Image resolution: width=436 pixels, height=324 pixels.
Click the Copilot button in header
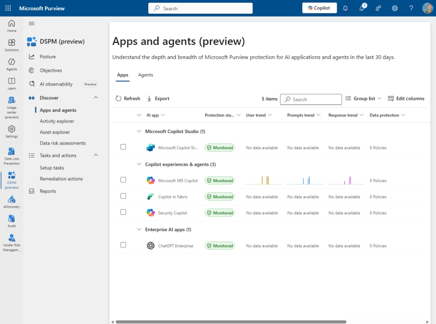pyautogui.click(x=319, y=8)
